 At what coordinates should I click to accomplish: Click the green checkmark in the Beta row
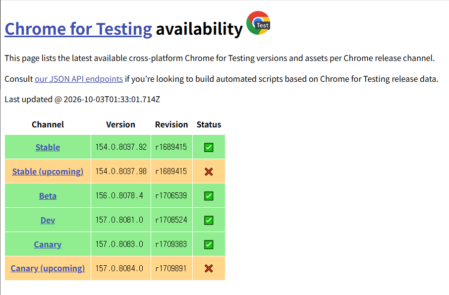209,196
